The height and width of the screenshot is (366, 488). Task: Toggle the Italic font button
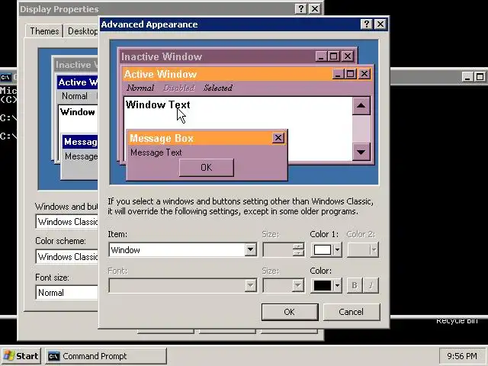(x=371, y=285)
